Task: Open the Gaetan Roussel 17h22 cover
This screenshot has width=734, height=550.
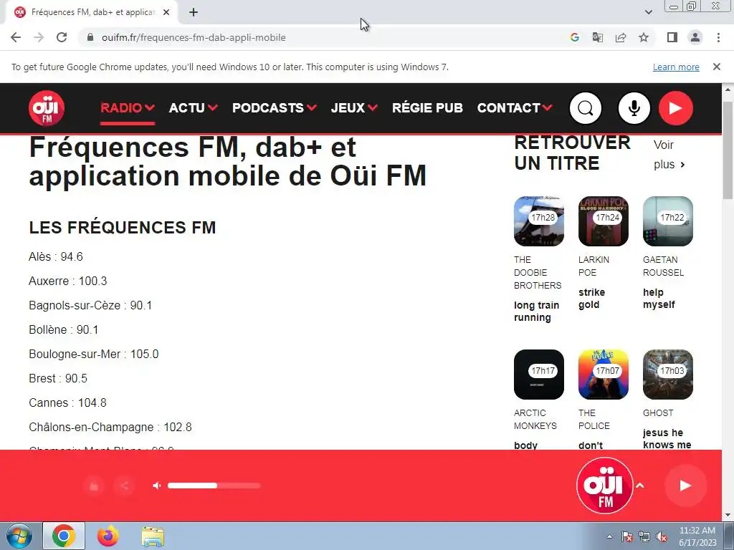Action: [x=668, y=221]
